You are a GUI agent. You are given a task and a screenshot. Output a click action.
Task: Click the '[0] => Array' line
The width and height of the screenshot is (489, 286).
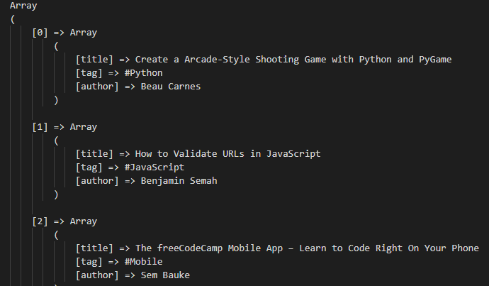pos(64,33)
